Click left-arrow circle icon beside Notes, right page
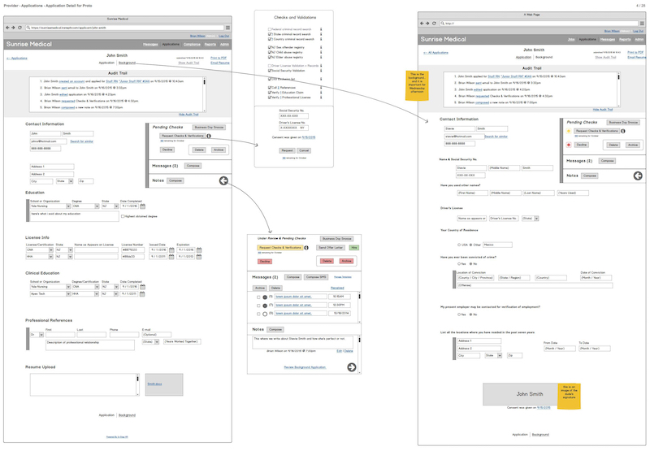650x451 pixels. tap(638, 176)
